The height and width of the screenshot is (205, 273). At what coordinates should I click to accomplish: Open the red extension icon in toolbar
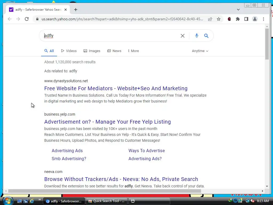click(x=229, y=19)
